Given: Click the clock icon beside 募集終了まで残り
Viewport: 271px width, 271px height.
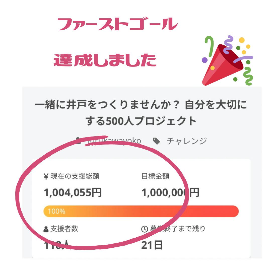Looking at the screenshot, I should (144, 229).
